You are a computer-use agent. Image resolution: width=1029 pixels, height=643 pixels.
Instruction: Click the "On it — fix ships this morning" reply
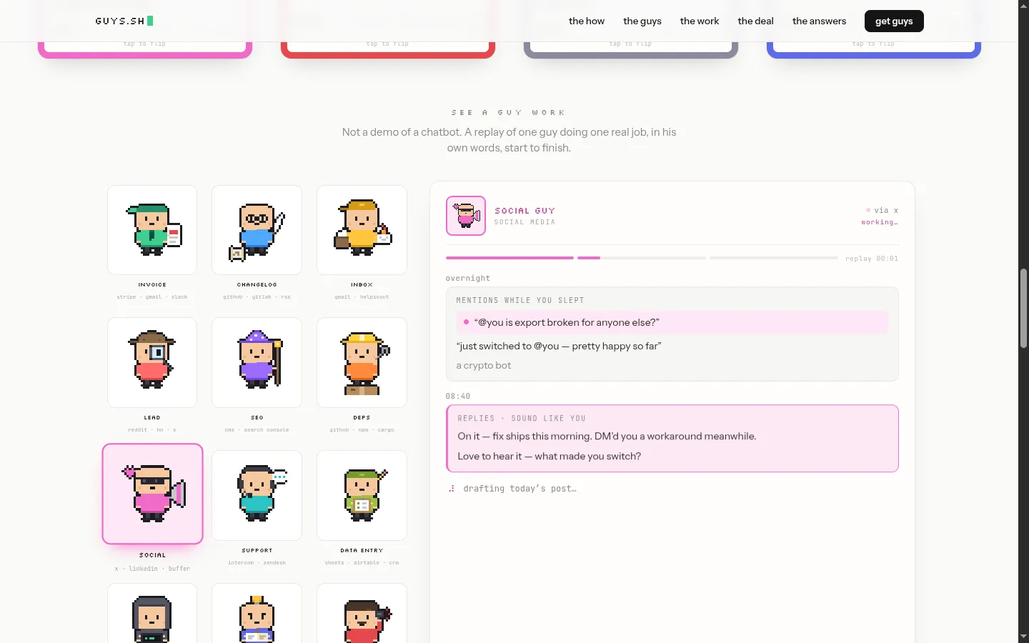coord(607,437)
